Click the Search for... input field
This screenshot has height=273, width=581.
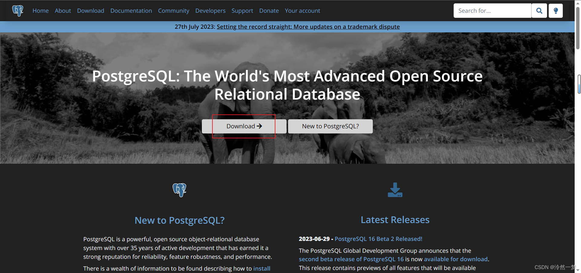click(492, 11)
